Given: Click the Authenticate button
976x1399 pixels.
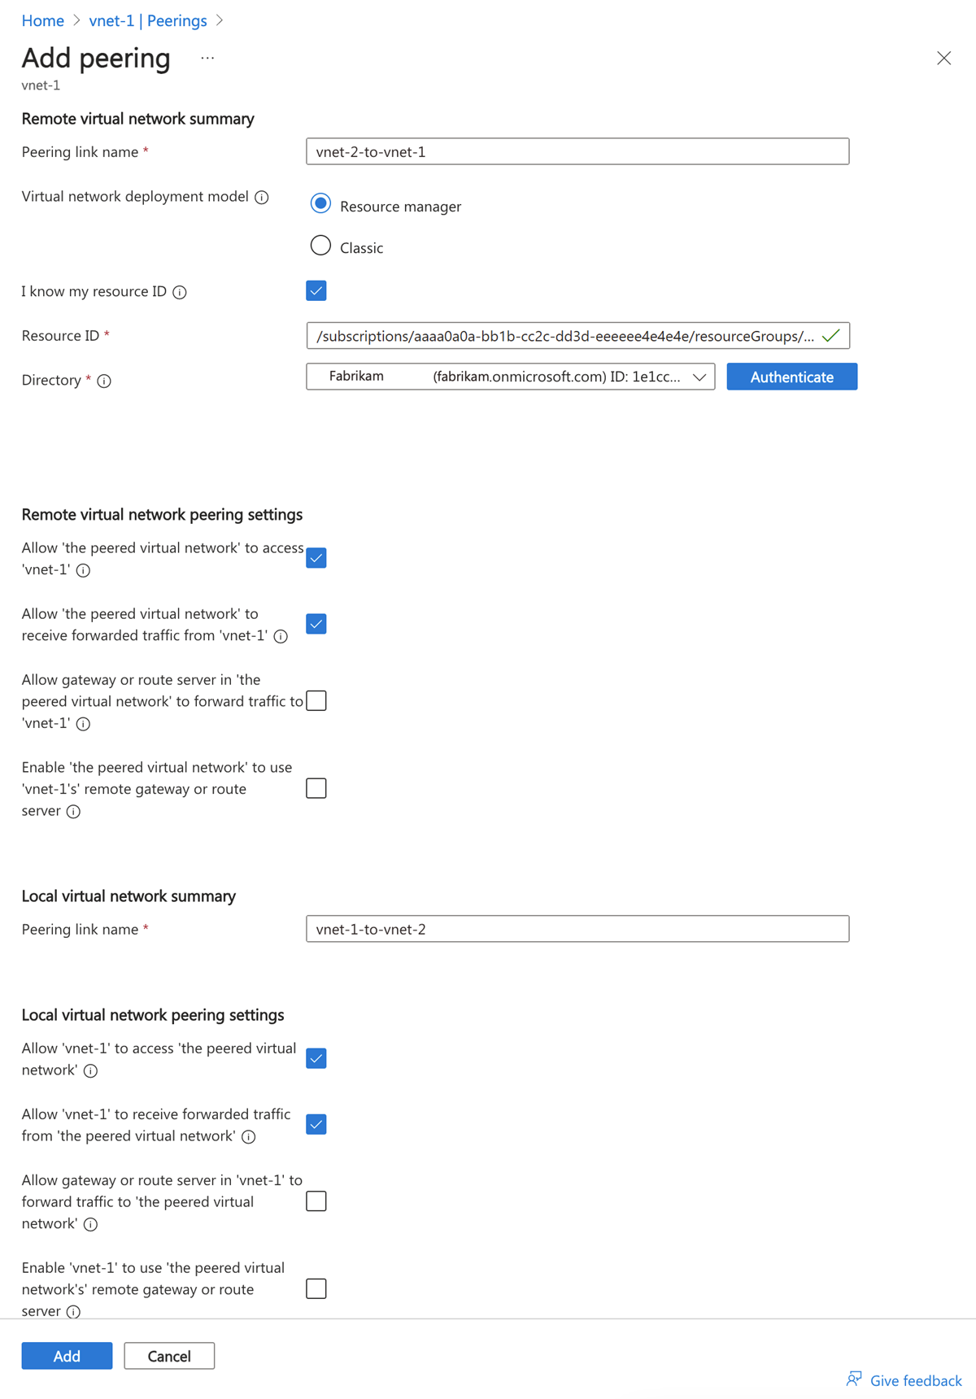Looking at the screenshot, I should (791, 377).
